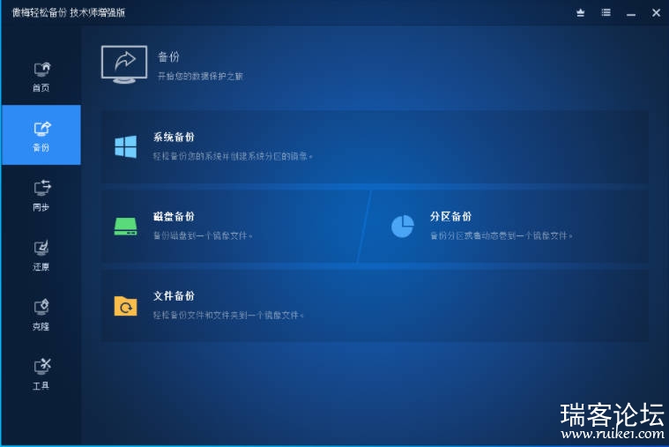Open the 工具 tools section
Viewport: 669px width, 447px height.
pos(41,374)
